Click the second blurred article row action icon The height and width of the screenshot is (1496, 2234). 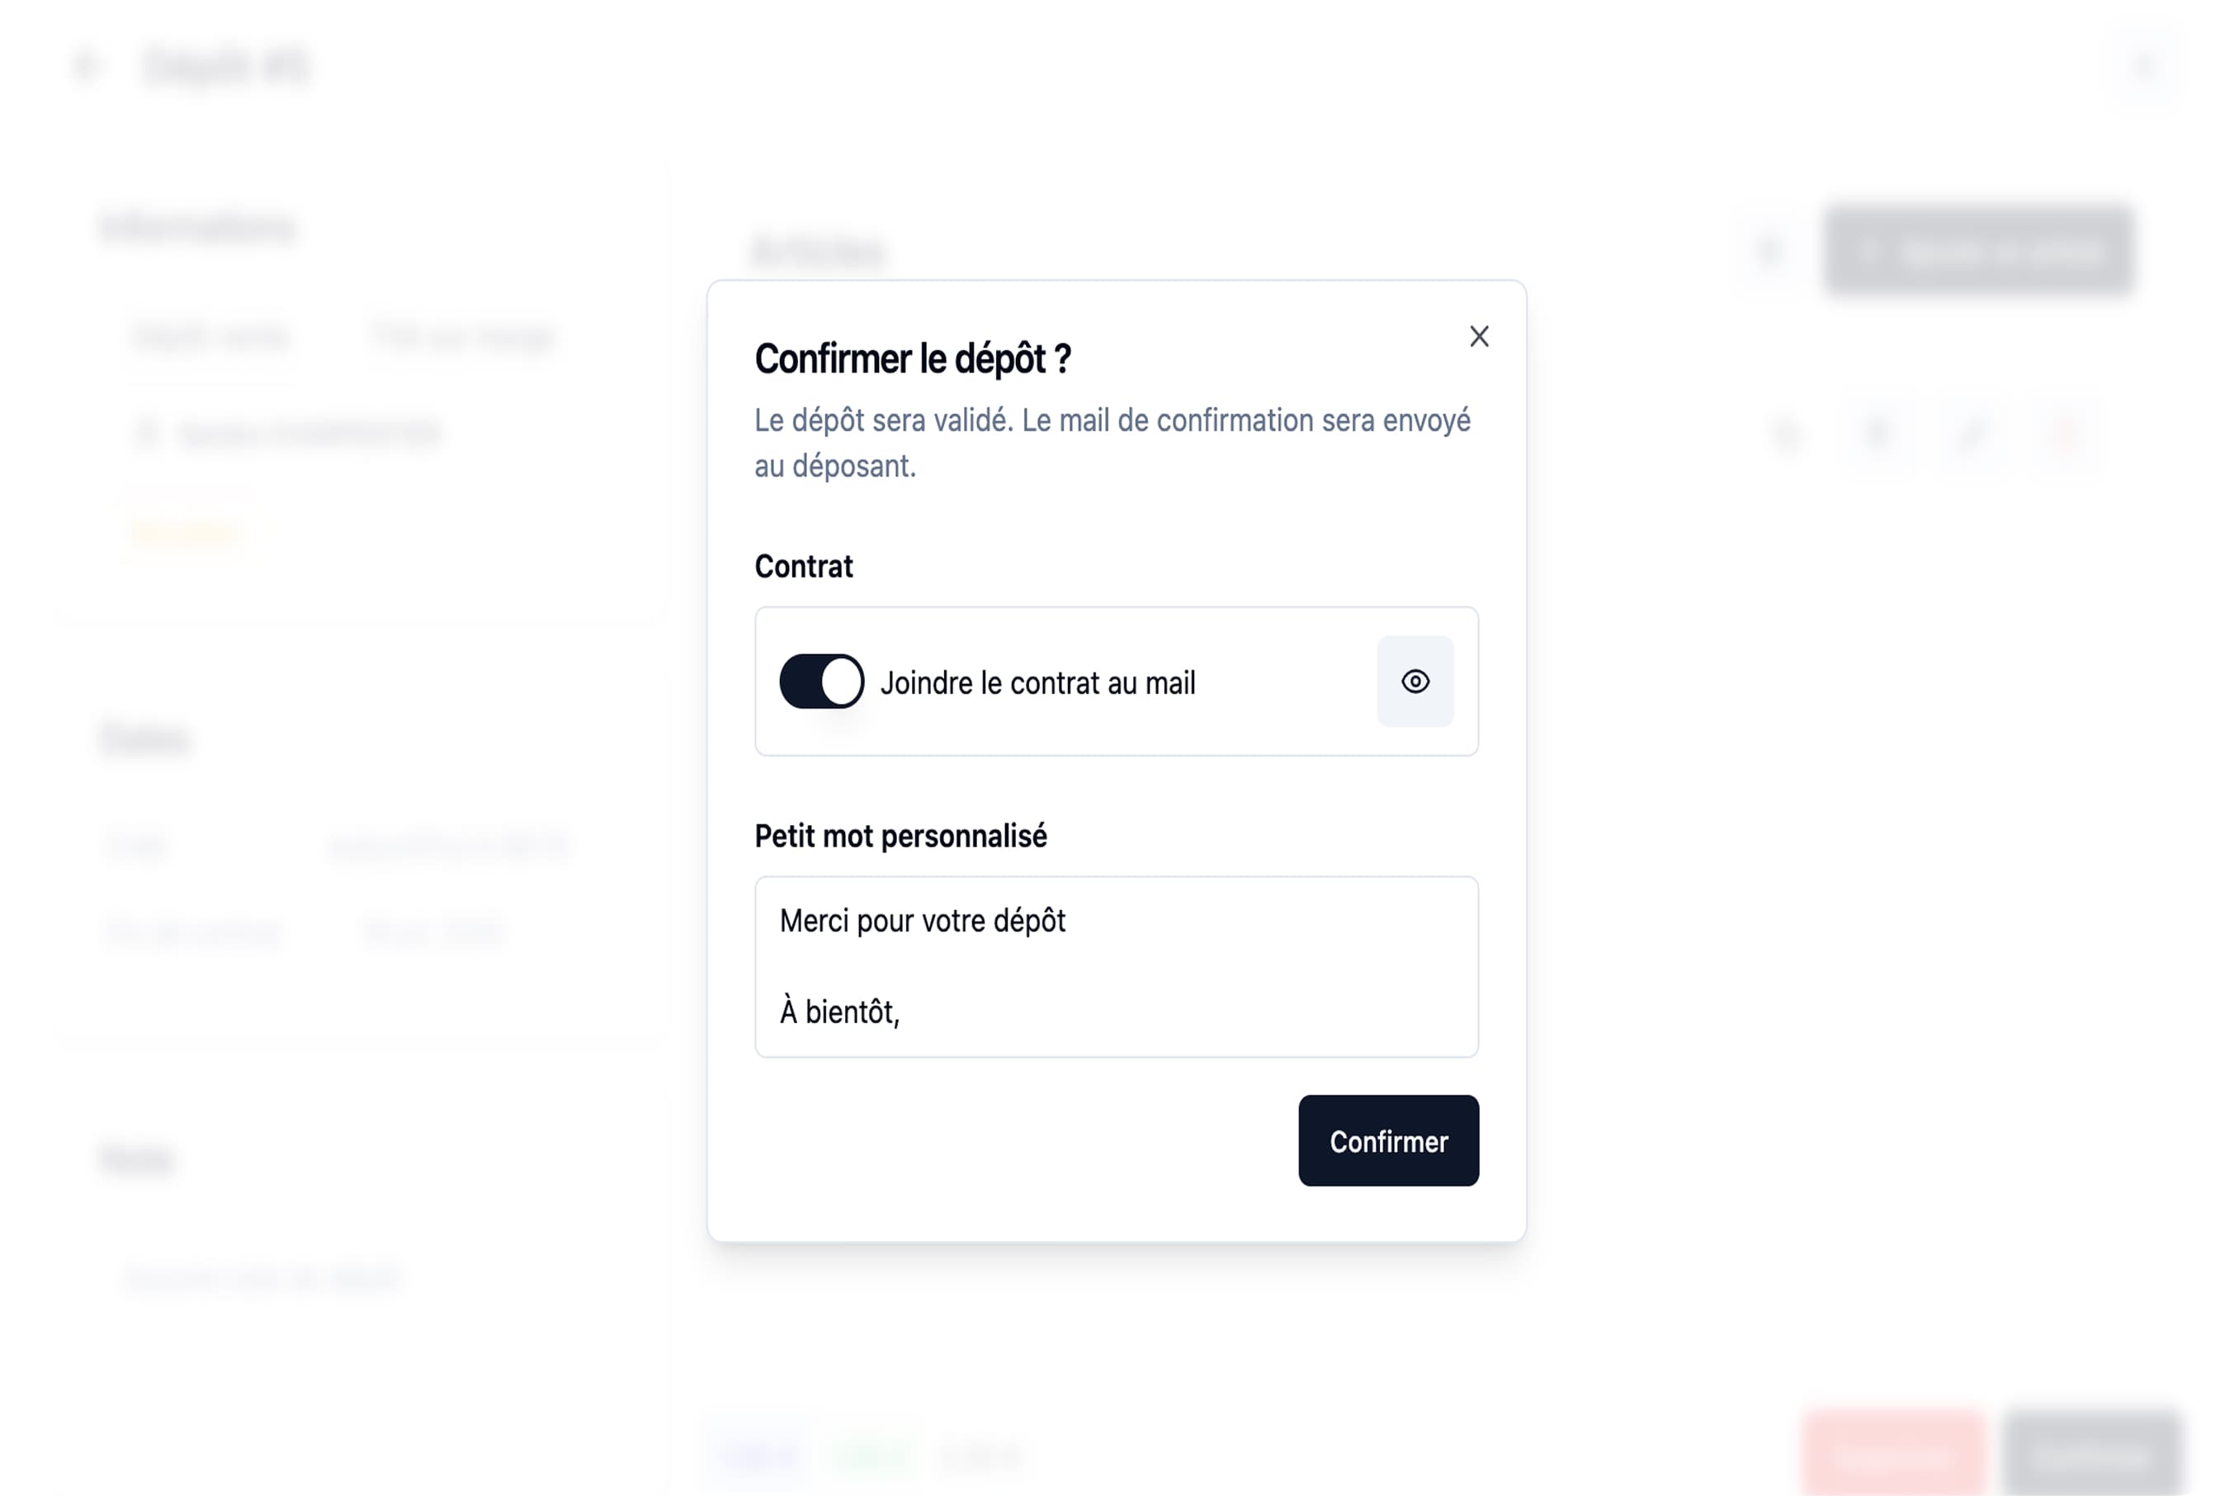click(1877, 434)
